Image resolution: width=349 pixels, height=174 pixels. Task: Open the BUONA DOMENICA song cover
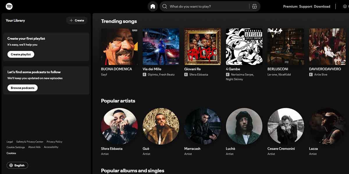point(119,47)
